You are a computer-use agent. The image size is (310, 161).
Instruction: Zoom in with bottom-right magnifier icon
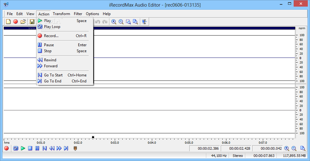[x=287, y=148]
